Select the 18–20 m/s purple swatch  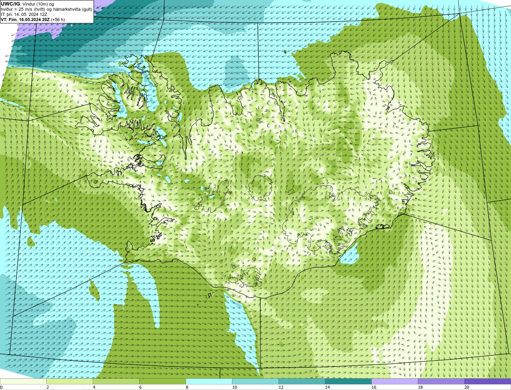[441, 381]
